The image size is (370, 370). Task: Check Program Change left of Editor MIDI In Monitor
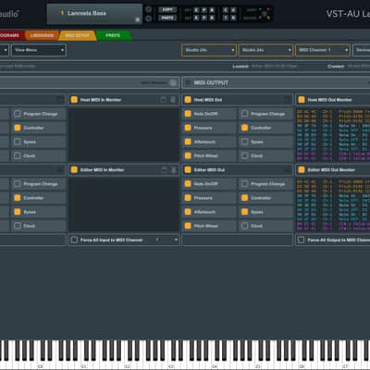pos(18,184)
